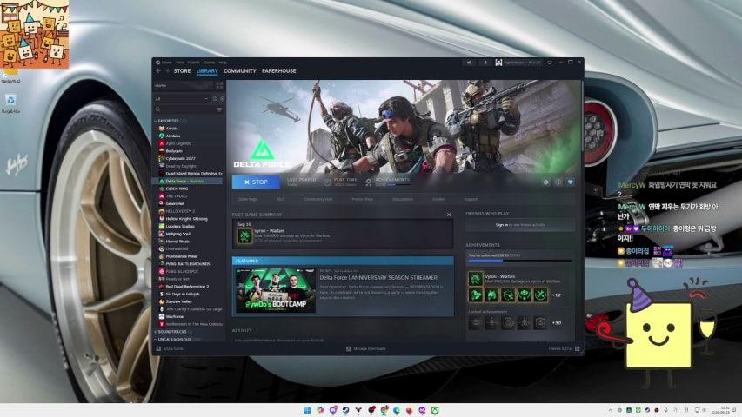Viewport: 742px width, 417px height.
Task: Open the STORE tab
Action: (182, 71)
